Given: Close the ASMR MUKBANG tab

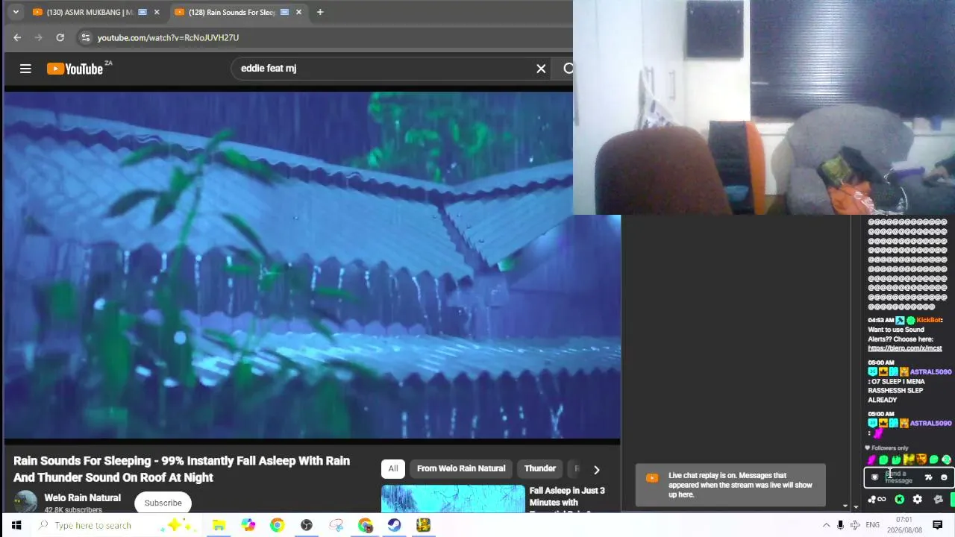Looking at the screenshot, I should [x=157, y=12].
